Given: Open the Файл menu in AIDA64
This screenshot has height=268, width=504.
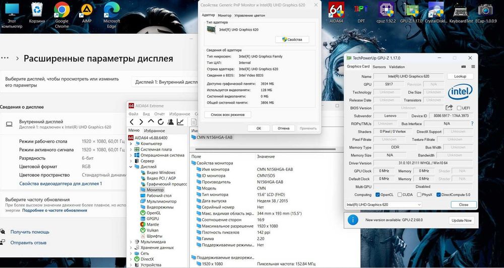Looking at the screenshot, I should (x=133, y=114).
